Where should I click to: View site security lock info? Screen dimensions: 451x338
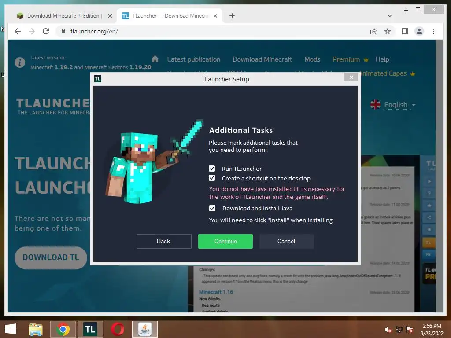tap(63, 31)
